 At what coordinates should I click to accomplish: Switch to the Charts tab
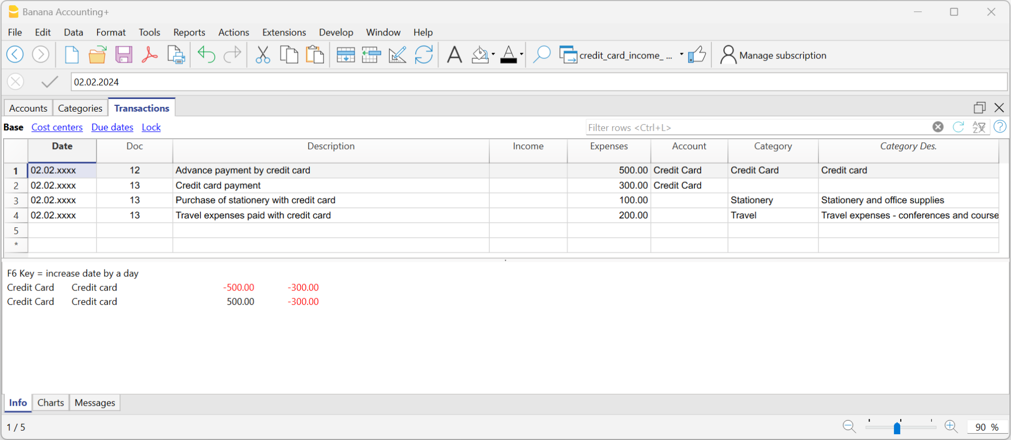[51, 402]
